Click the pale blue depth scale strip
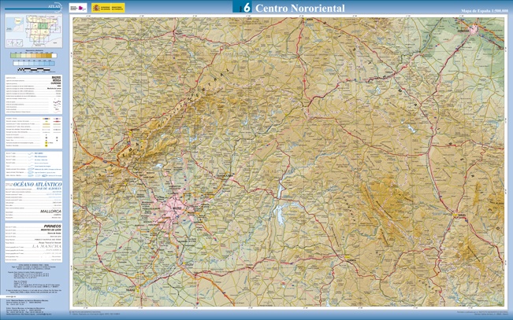Viewport: 513px width, 320px height. pos(33,62)
